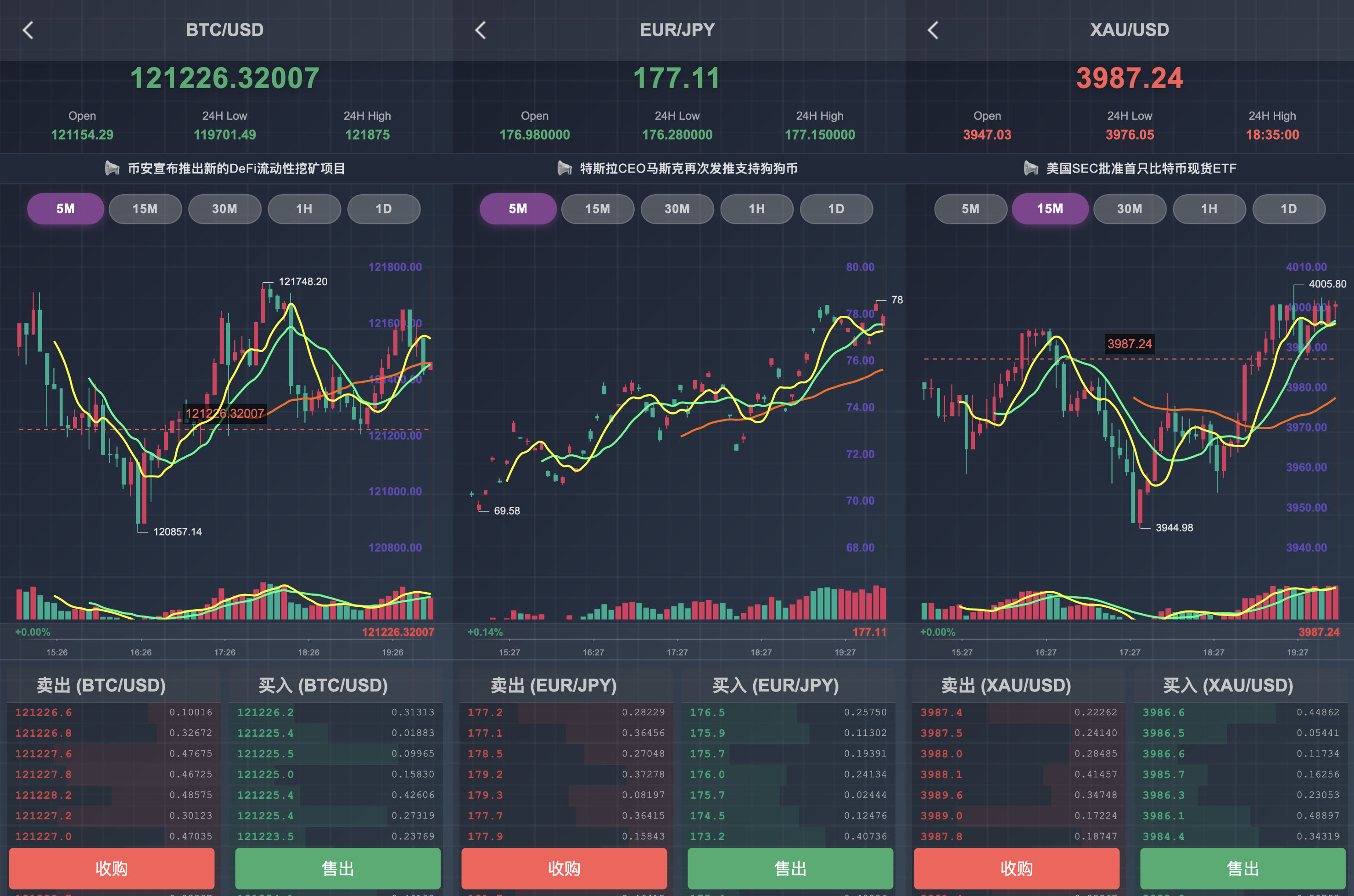Click megaphone icon beside Binance DeFi news

click(112, 168)
